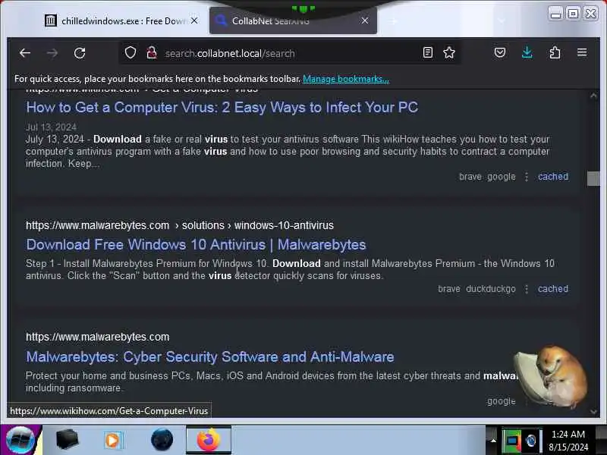Open How to Get a Computer Virus result
The height and width of the screenshot is (455, 607).
click(222, 108)
